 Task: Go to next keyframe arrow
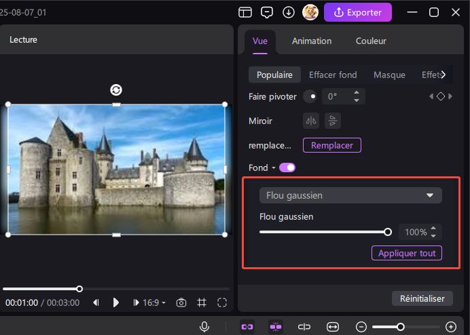point(450,96)
